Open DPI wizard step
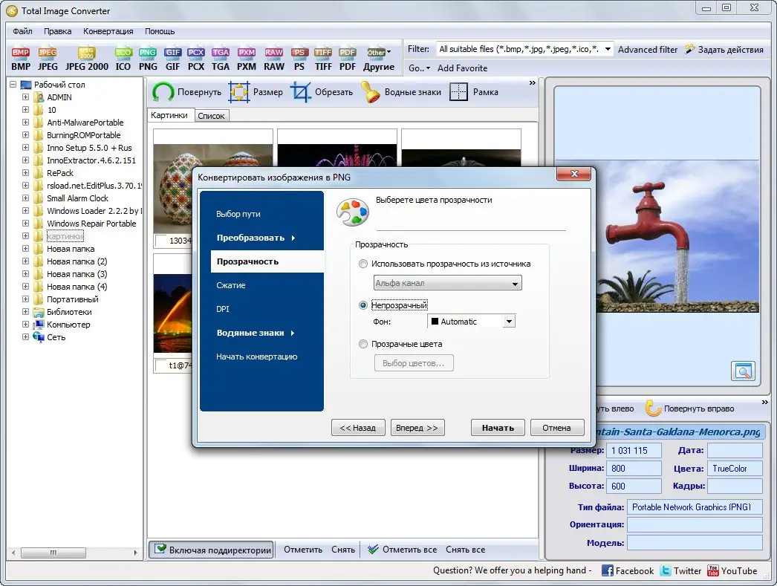Viewport: 777px width, 586px height. click(x=223, y=309)
